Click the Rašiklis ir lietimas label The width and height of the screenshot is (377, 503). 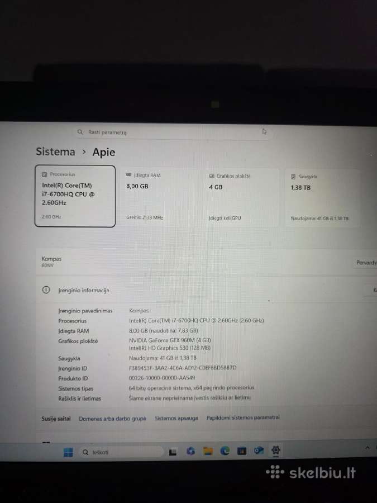pos(79,398)
